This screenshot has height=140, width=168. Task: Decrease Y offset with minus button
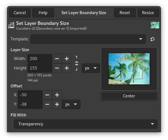[47, 104]
